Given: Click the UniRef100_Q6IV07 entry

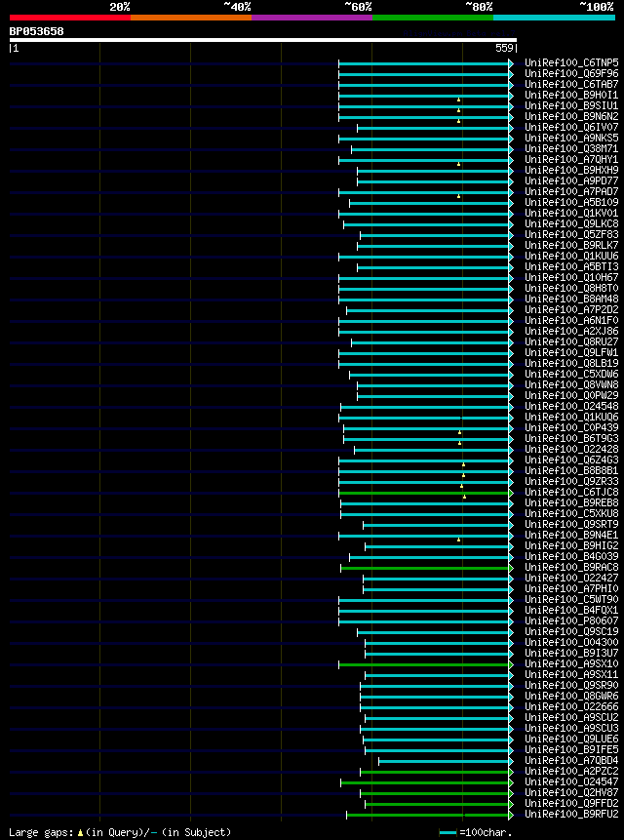Looking at the screenshot, I should click(571, 127).
